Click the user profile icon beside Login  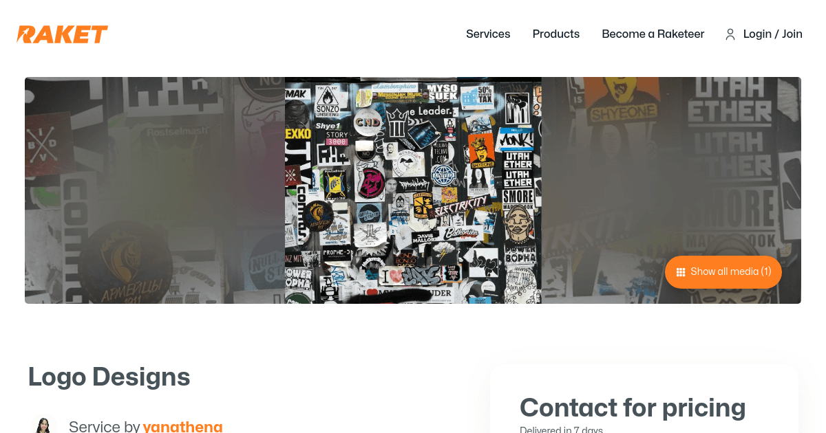[x=730, y=34]
